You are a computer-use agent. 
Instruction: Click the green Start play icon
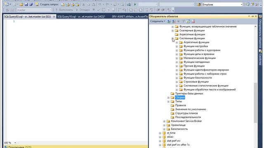(135, 5)
